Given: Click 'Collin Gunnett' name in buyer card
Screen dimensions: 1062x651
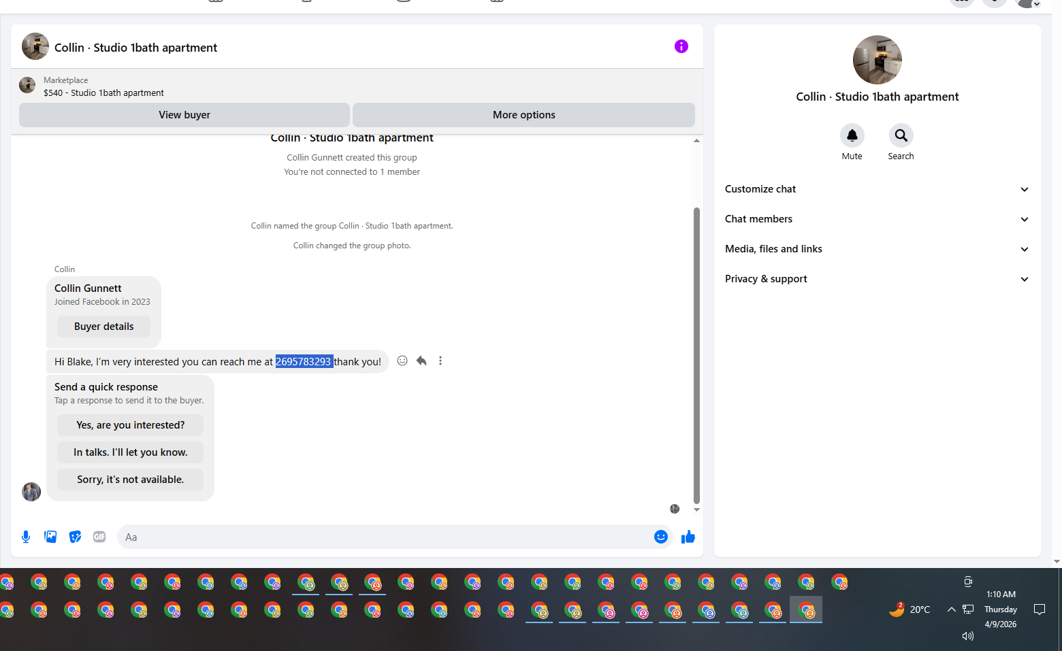Looking at the screenshot, I should [88, 288].
